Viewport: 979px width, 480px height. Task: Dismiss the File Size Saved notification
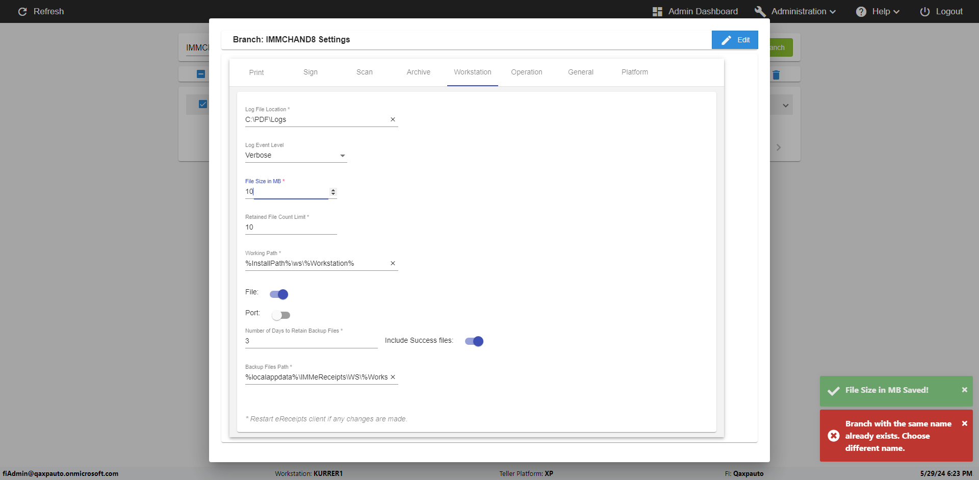click(964, 390)
